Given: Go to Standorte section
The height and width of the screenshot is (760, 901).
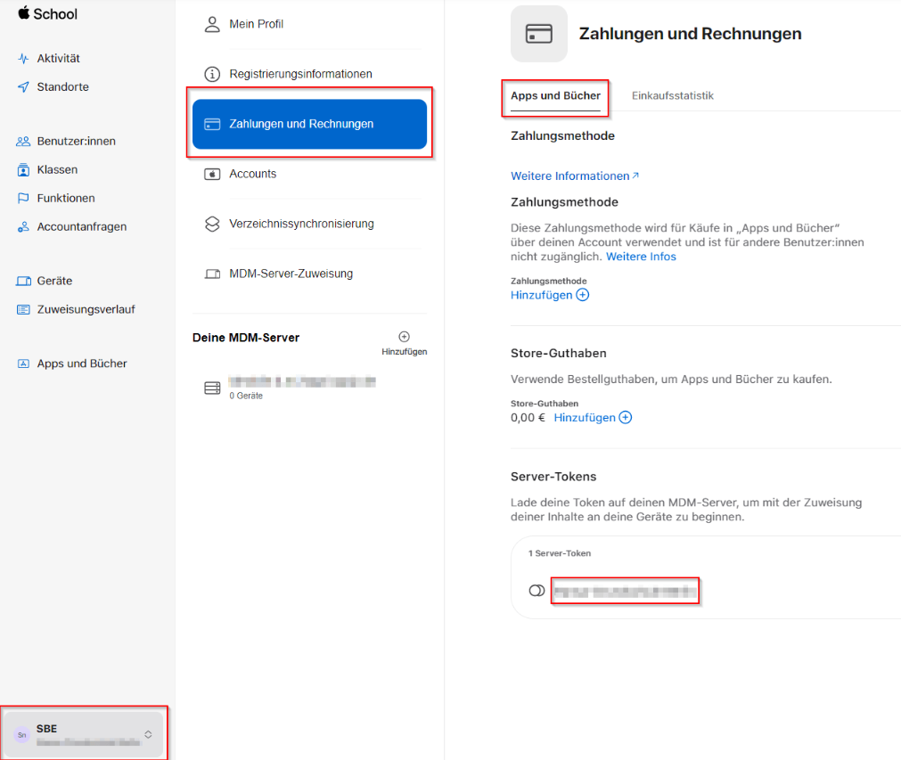Looking at the screenshot, I should 62,86.
